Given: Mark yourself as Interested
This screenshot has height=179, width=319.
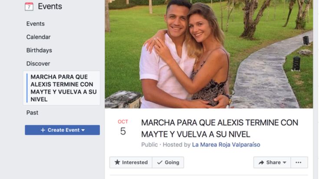Looking at the screenshot, I should tap(131, 163).
